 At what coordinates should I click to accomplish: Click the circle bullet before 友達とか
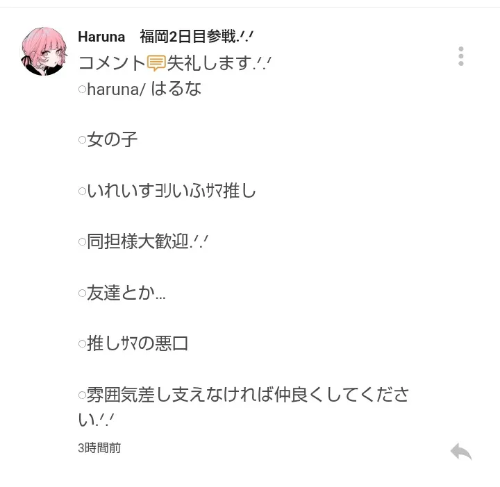[82, 293]
